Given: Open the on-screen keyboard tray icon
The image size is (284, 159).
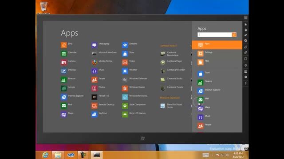Looking at the screenshot, I should pyautogui.click(x=205, y=155).
